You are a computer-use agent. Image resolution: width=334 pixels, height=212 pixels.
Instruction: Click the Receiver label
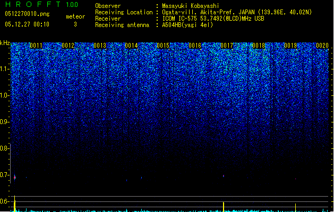(x=108, y=19)
